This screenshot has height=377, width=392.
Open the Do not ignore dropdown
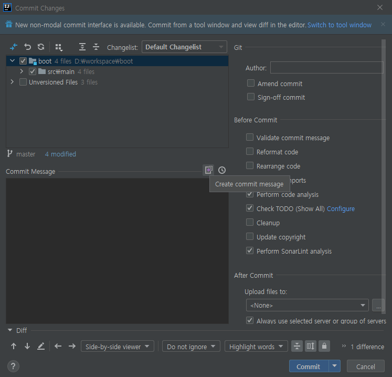pyautogui.click(x=191, y=346)
